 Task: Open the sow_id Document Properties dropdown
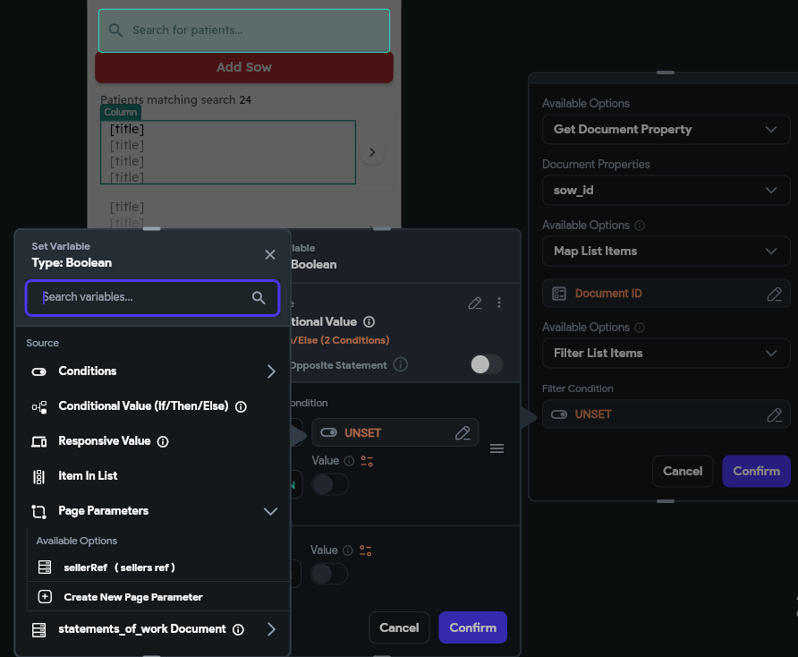coord(666,191)
